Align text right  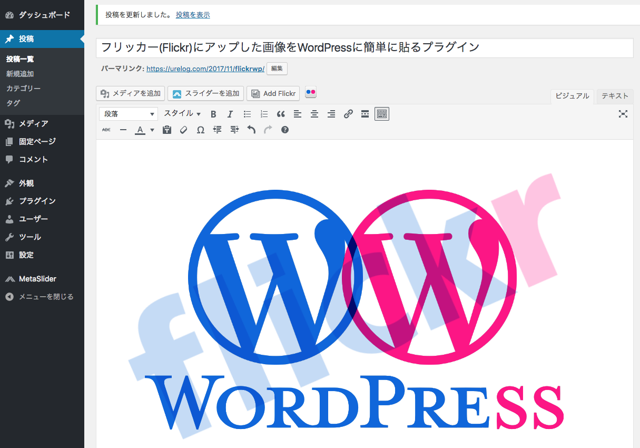click(331, 114)
